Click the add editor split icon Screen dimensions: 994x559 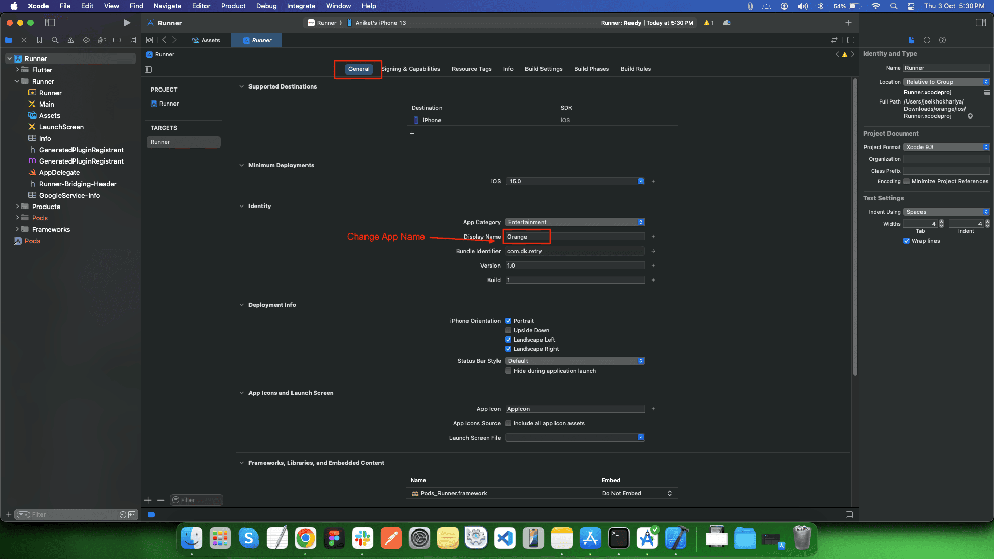851,40
